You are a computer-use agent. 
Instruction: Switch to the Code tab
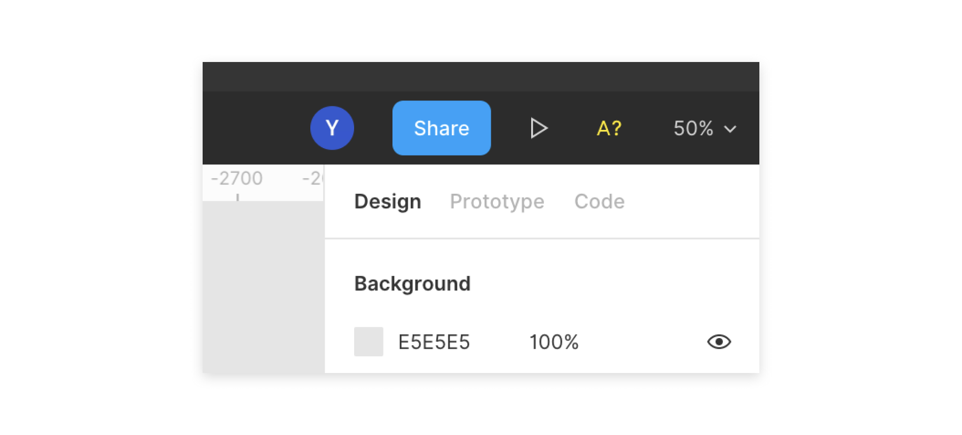(x=600, y=201)
